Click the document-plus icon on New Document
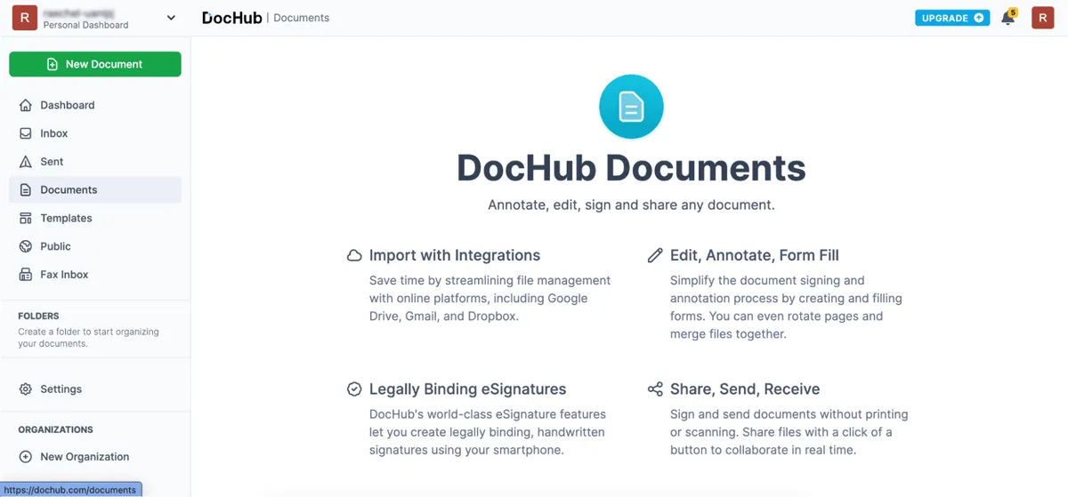1068x497 pixels. click(x=53, y=64)
